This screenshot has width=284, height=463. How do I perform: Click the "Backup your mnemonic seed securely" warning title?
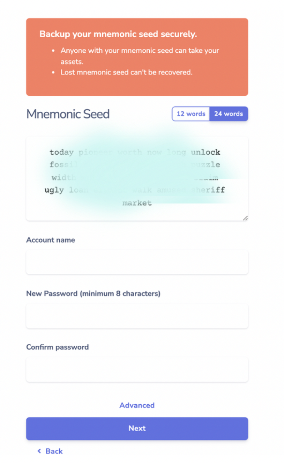click(x=118, y=34)
